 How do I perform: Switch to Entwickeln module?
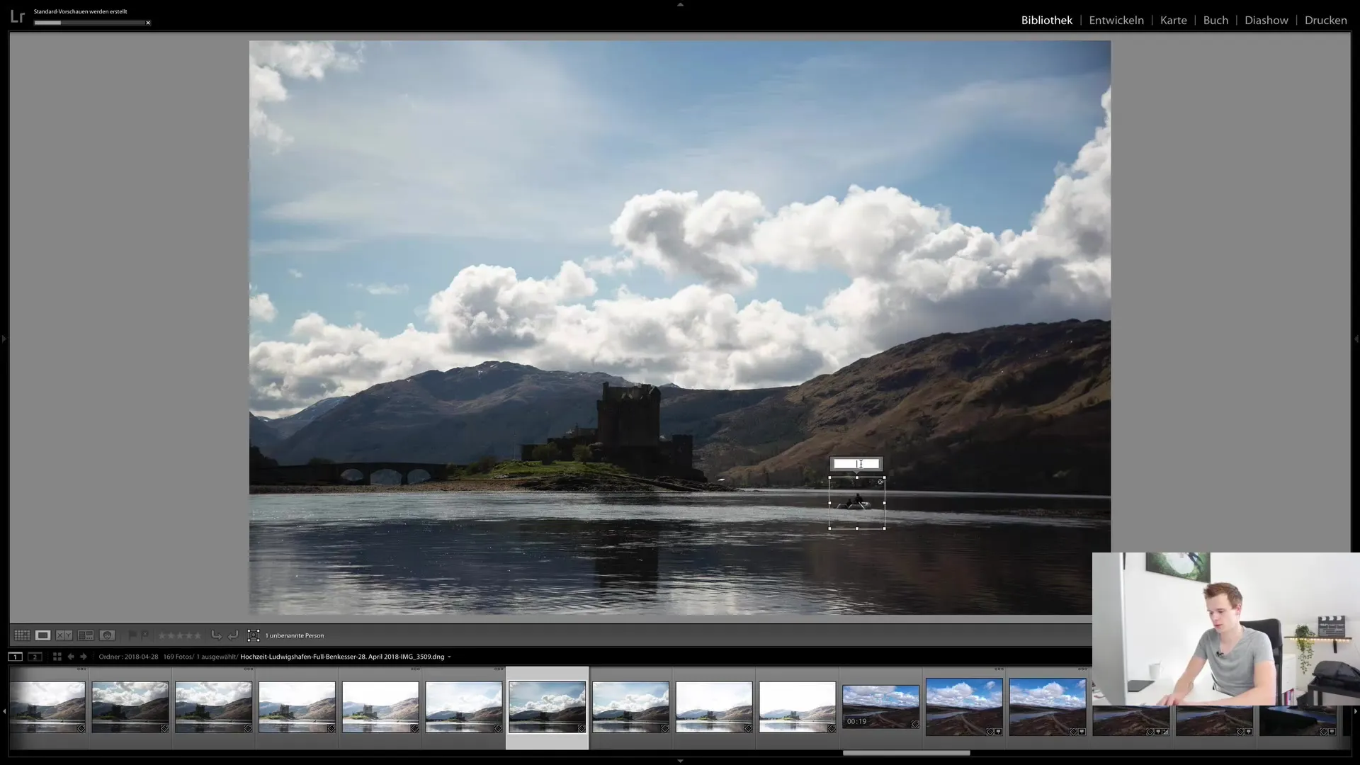coord(1116,20)
